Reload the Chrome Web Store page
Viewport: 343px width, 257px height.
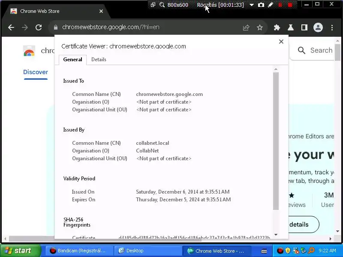[39, 27]
